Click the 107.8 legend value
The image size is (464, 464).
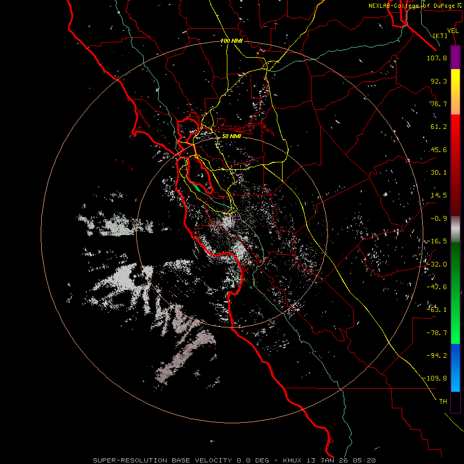pyautogui.click(x=437, y=58)
